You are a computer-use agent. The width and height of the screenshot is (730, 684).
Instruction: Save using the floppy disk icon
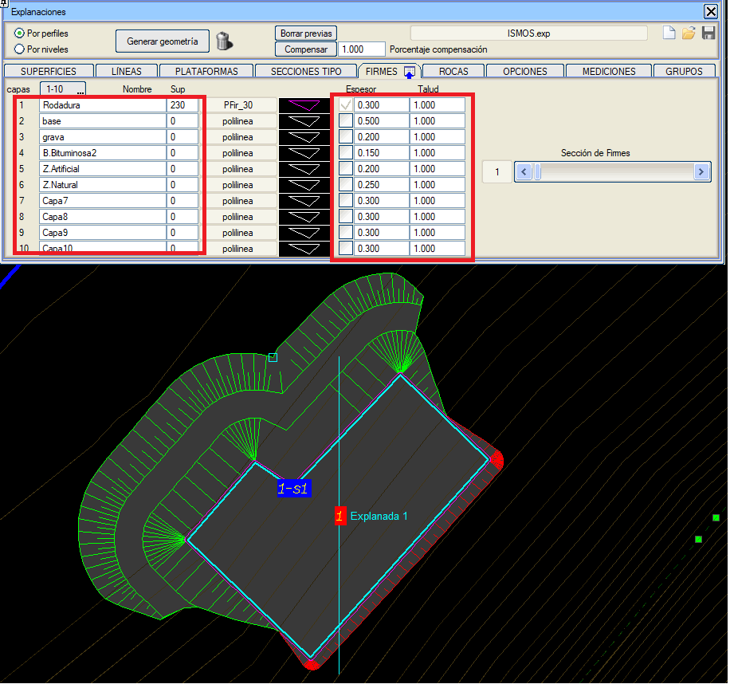pyautogui.click(x=708, y=33)
